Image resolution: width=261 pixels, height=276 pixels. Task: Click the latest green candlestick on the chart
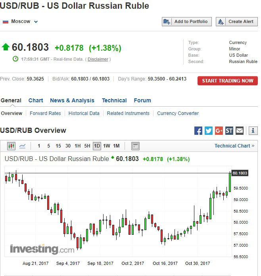230,182
